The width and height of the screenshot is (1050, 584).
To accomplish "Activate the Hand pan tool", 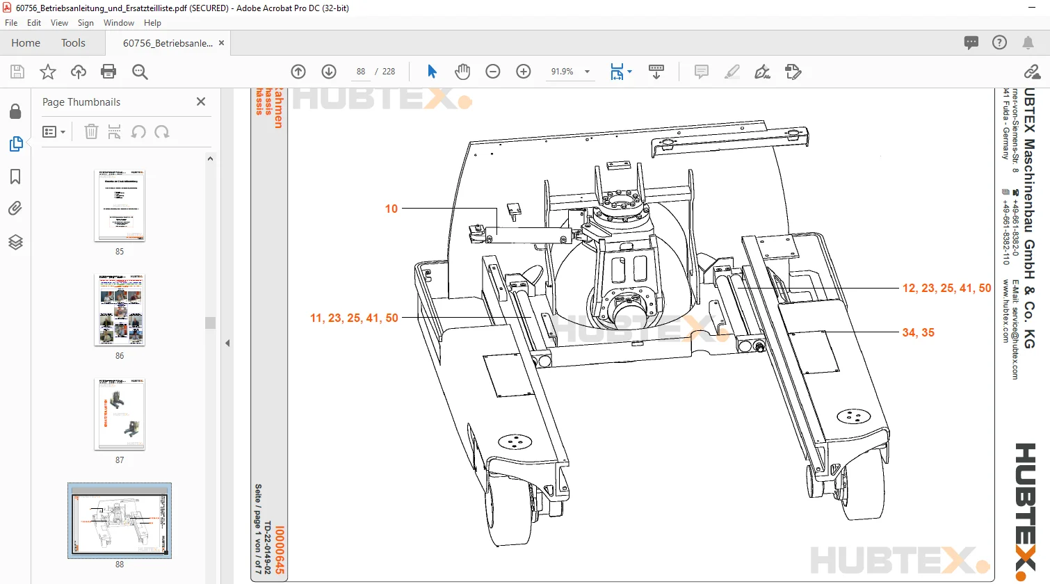I will click(462, 72).
